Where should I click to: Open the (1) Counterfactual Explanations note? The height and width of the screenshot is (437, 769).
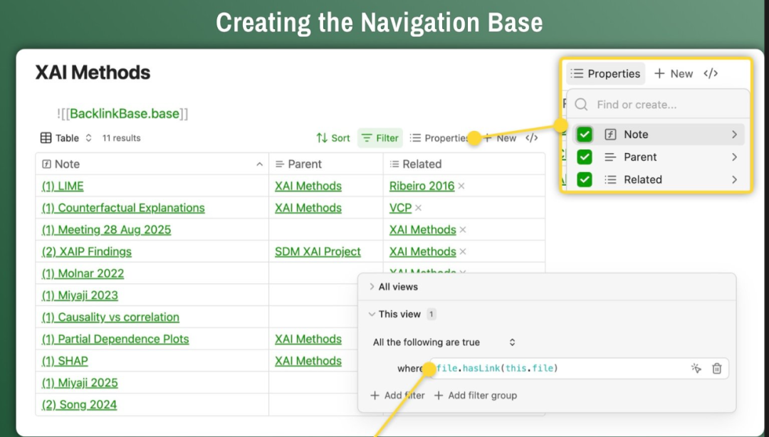[123, 208]
